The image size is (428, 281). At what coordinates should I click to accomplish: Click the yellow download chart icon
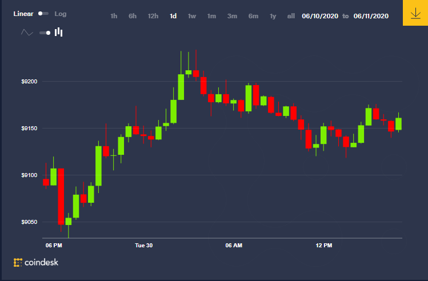[415, 13]
